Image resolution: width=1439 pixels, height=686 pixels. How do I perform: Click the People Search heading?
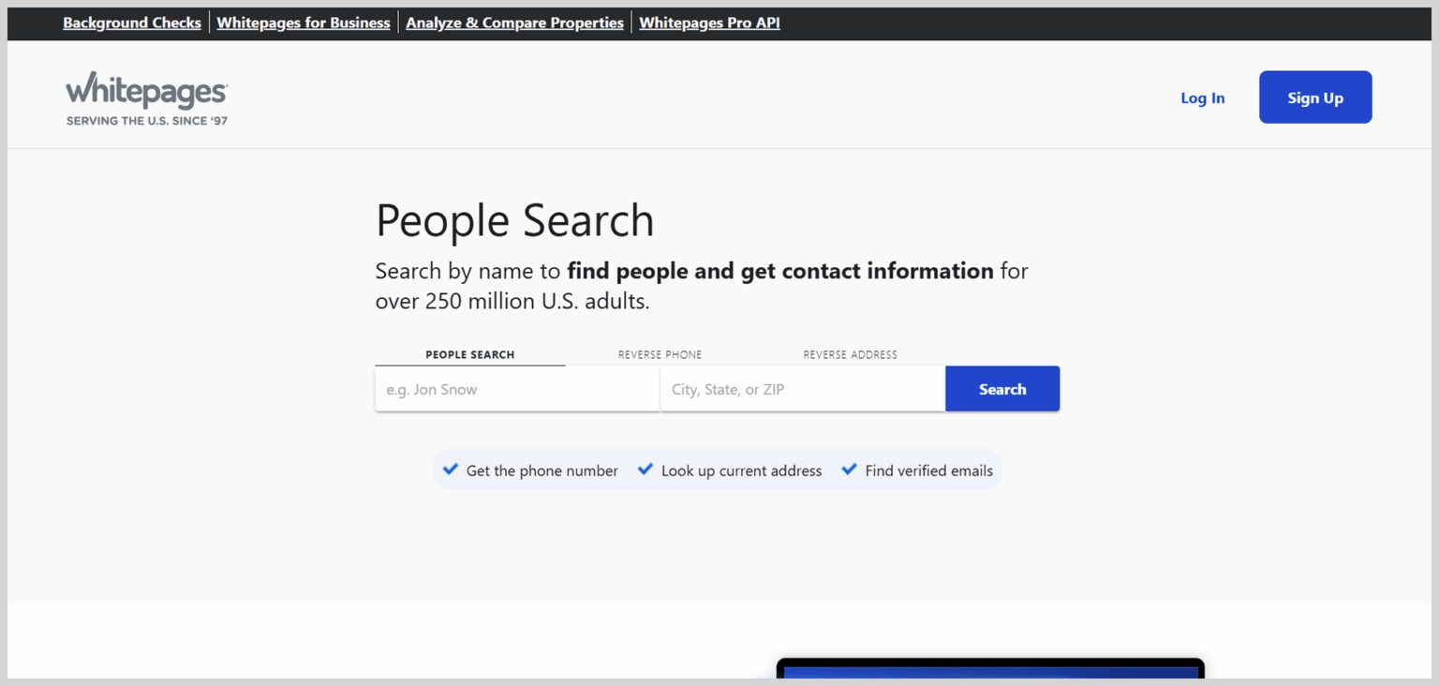coord(514,220)
